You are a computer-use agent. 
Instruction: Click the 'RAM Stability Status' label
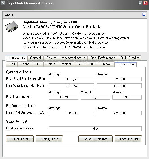20,128
